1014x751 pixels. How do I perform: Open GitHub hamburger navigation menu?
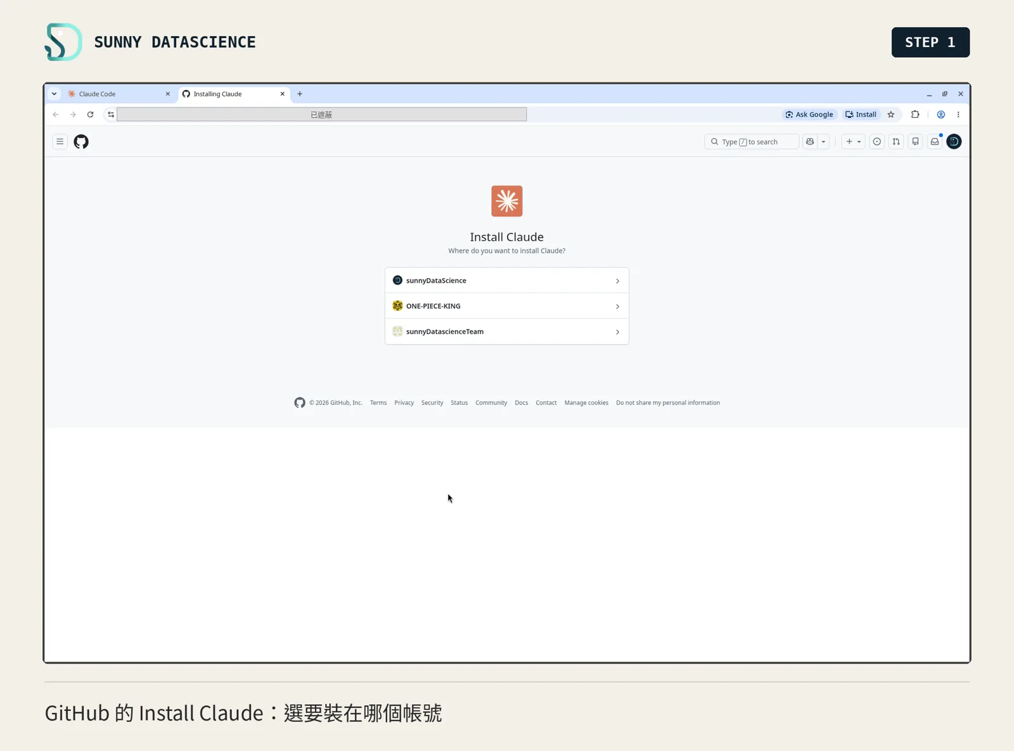coord(60,141)
